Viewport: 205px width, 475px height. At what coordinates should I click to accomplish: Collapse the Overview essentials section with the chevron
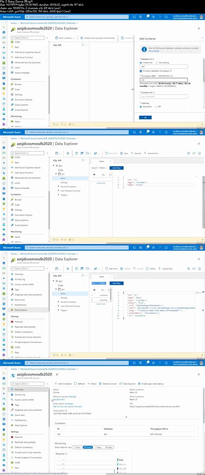coord(126,417)
